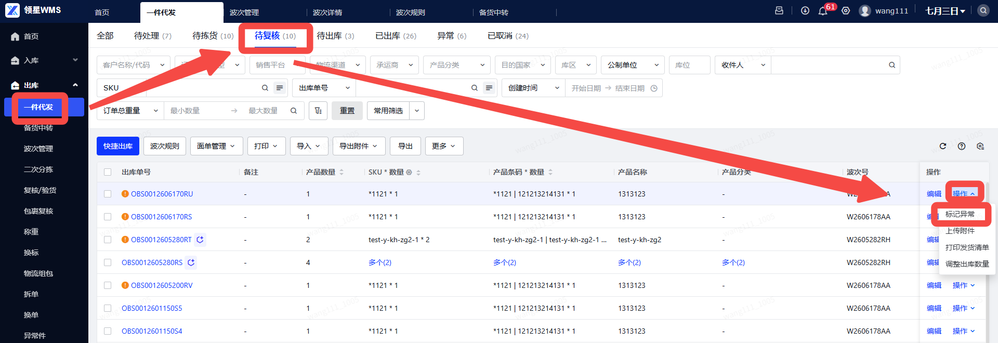Switch to the 已出库 (26) tab
The width and height of the screenshot is (998, 343).
pyautogui.click(x=396, y=36)
